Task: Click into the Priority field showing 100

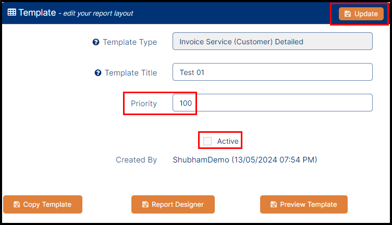Action: point(273,103)
